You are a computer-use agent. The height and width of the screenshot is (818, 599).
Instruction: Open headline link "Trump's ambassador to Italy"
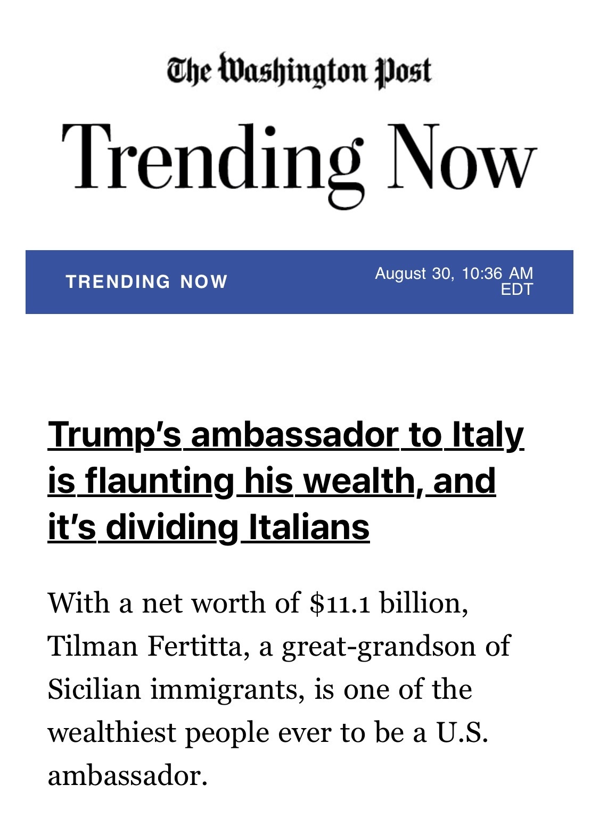point(286,436)
